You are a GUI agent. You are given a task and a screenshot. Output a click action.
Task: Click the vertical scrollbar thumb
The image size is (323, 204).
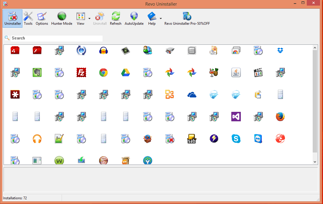[315, 101]
